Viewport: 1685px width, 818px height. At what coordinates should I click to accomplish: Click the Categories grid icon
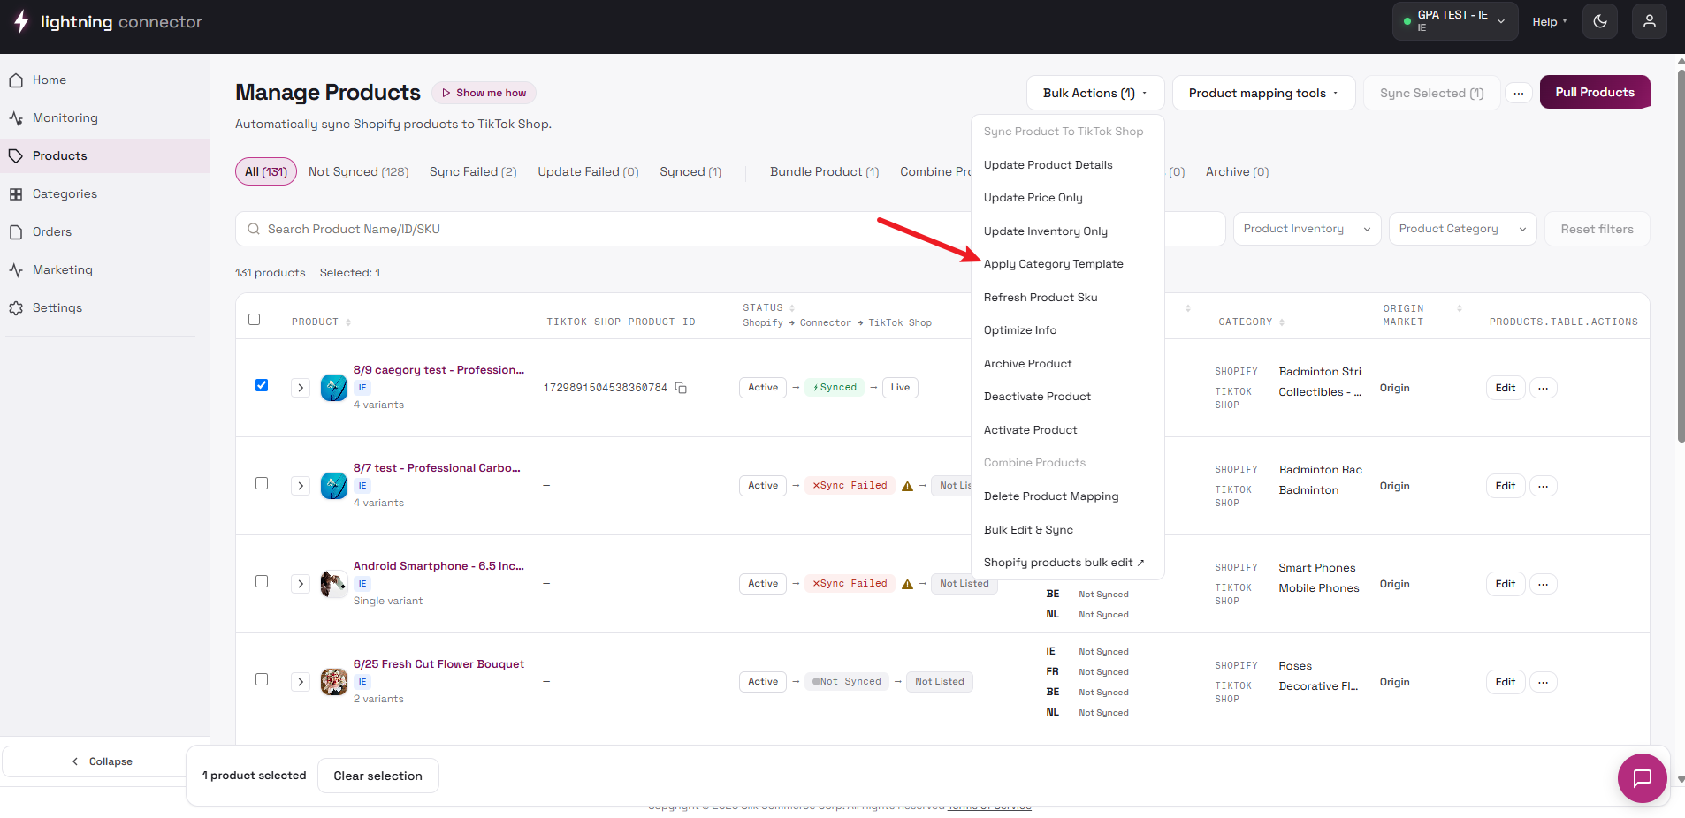pos(16,194)
